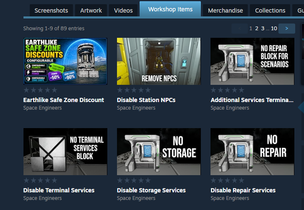Jump to page 10 of entries
Screen dimensions: 304x210
[x=274, y=29]
